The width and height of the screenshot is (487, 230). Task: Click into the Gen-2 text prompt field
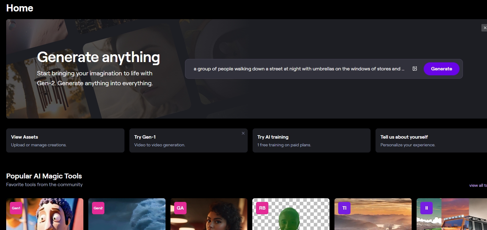coord(298,69)
